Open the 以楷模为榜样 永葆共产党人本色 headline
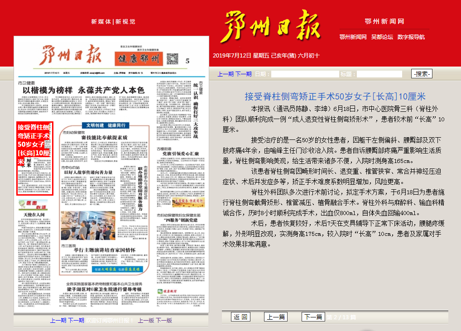This screenshot has height=331, width=461. click(83, 90)
